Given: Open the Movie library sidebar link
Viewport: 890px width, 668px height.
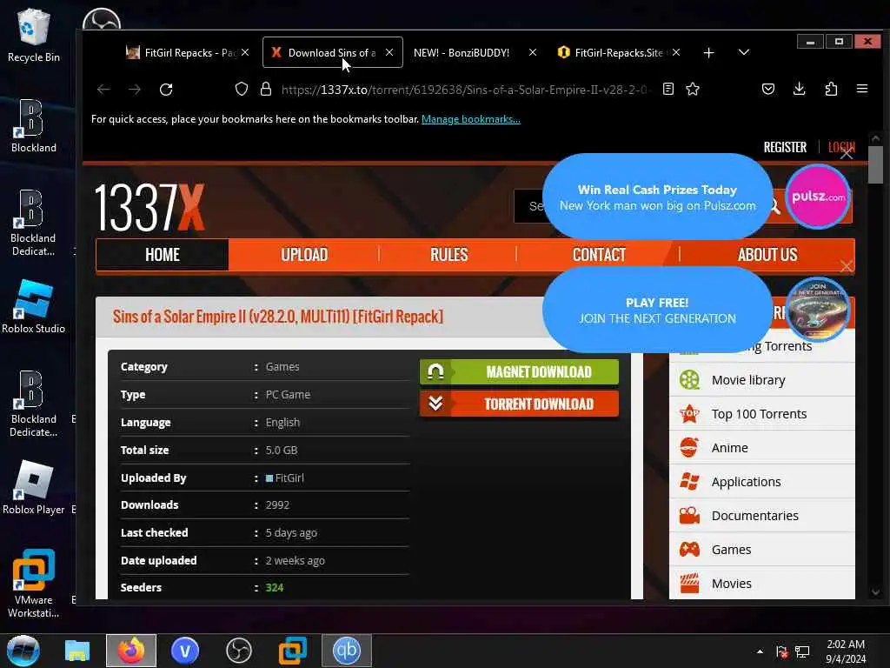Looking at the screenshot, I should (748, 380).
